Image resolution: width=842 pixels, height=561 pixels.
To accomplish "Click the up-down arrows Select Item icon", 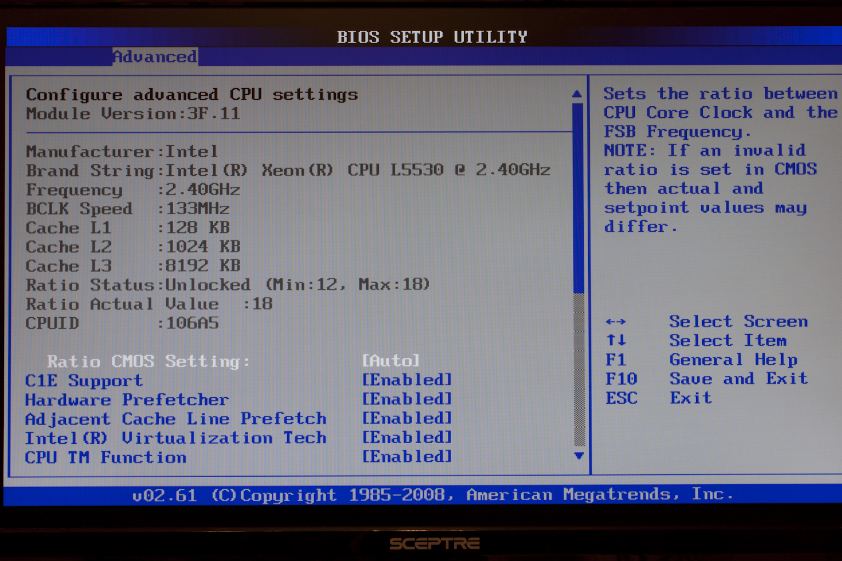I will [616, 340].
